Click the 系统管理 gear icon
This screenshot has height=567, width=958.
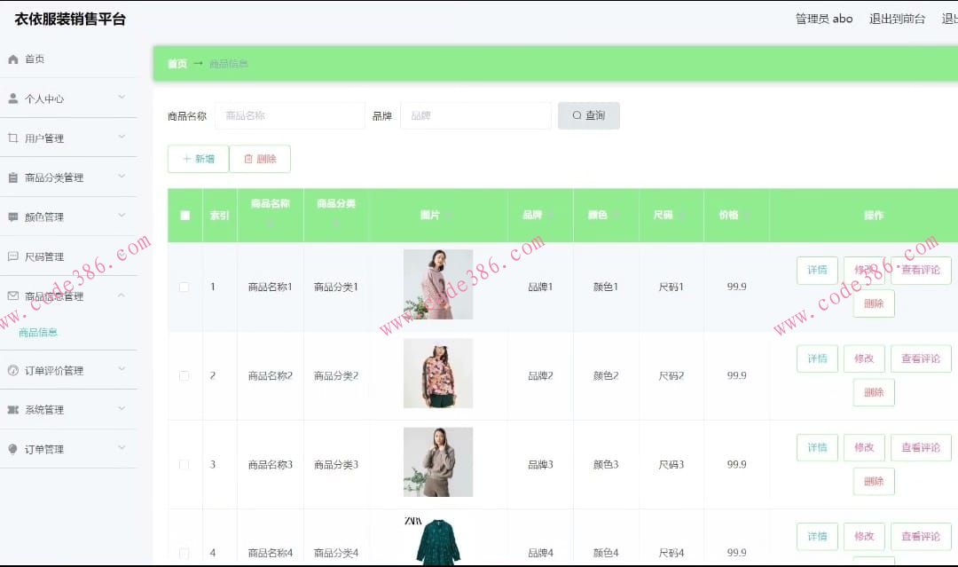click(12, 409)
